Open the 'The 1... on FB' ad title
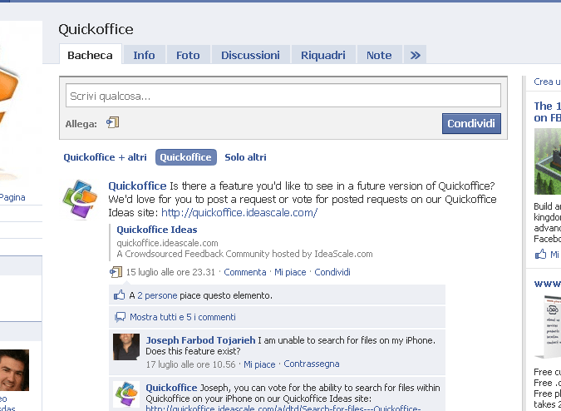561x411 pixels. (x=548, y=111)
